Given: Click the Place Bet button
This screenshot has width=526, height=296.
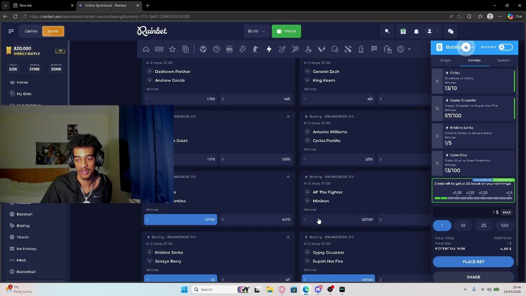Looking at the screenshot, I should 473,262.
